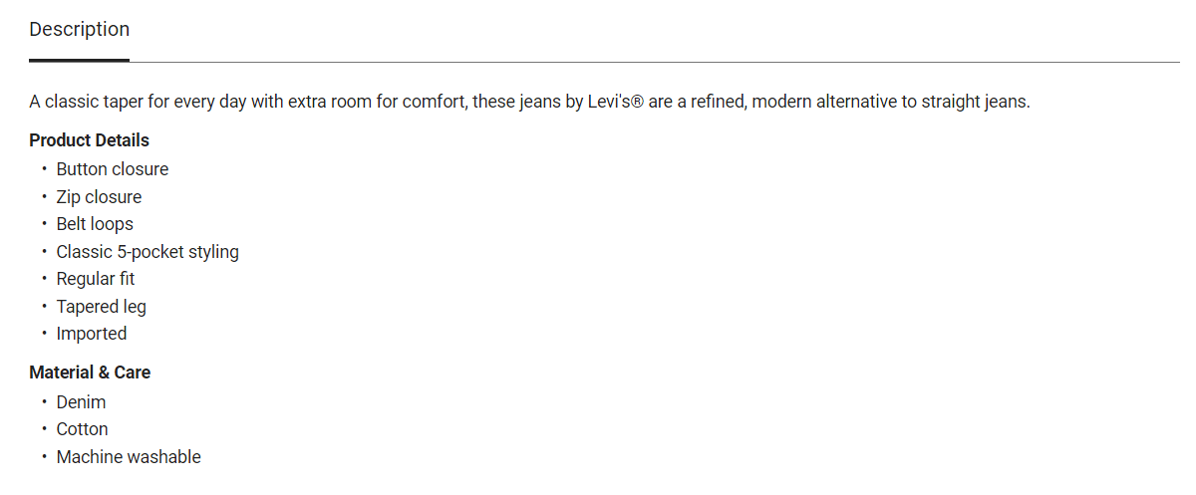Select the "Cotton" material entry
The height and width of the screenshot is (495, 1196).
pos(82,429)
